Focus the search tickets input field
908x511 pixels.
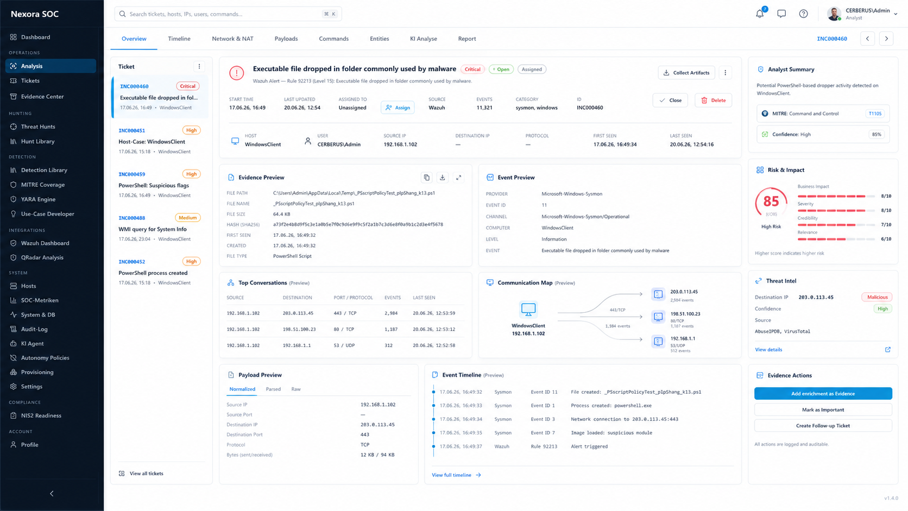click(x=228, y=14)
